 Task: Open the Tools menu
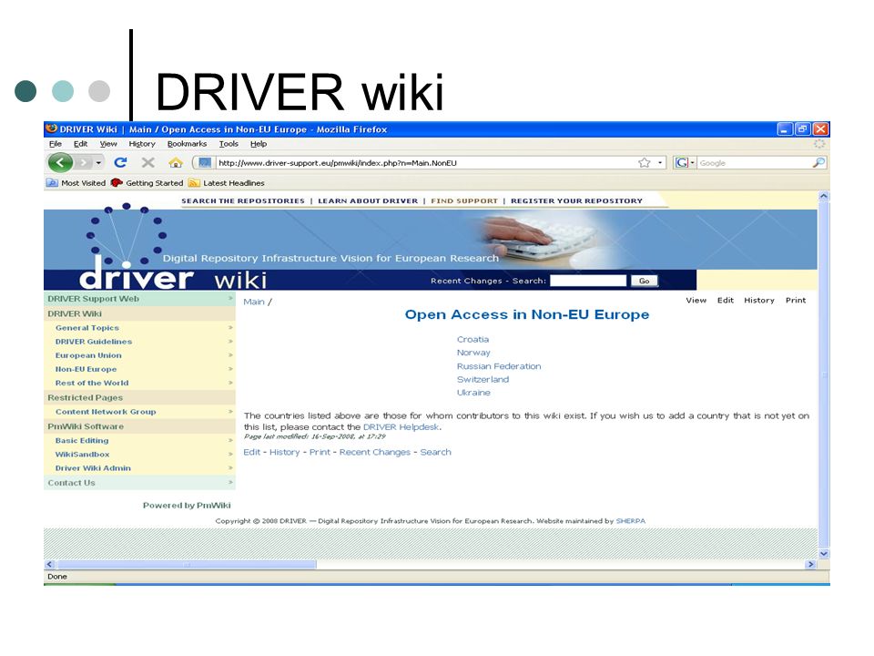click(x=229, y=144)
